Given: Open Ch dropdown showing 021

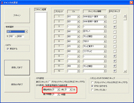Looking at the screenshot, I should coord(78,22).
